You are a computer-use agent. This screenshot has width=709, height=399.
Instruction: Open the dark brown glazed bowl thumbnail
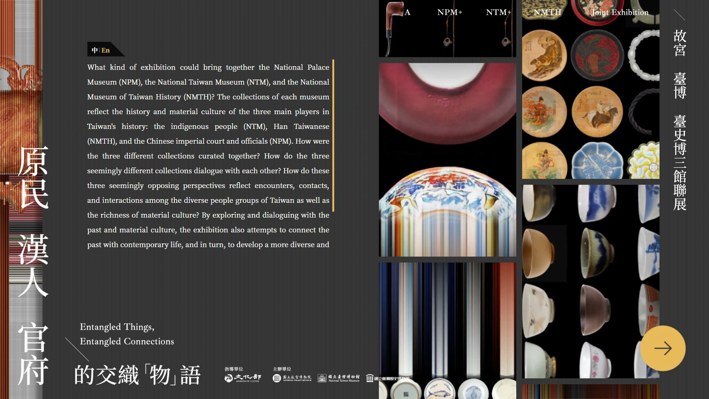(595, 310)
